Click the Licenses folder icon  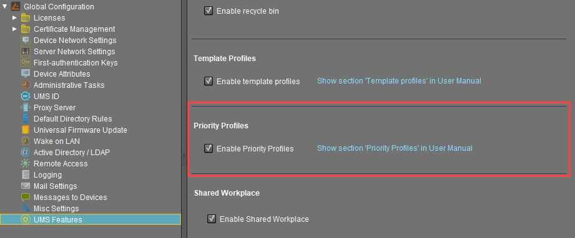pyautogui.click(x=26, y=17)
